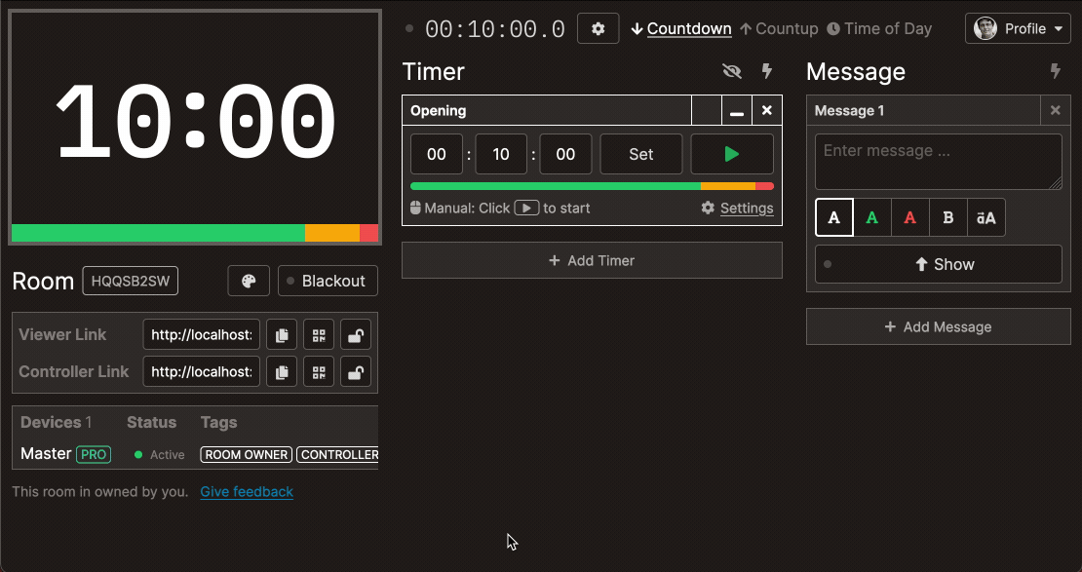This screenshot has width=1082, height=572.
Task: Select the green text color swatch
Action: tap(871, 216)
